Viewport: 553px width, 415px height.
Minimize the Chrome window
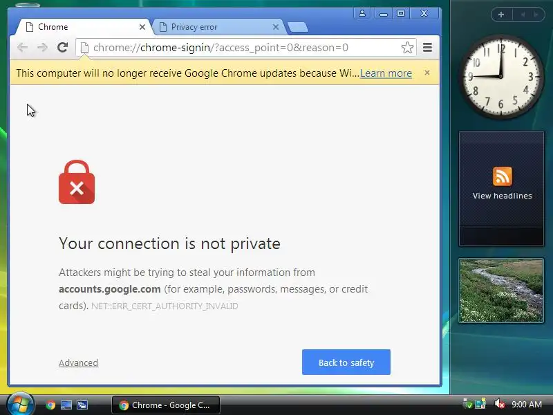[384, 13]
